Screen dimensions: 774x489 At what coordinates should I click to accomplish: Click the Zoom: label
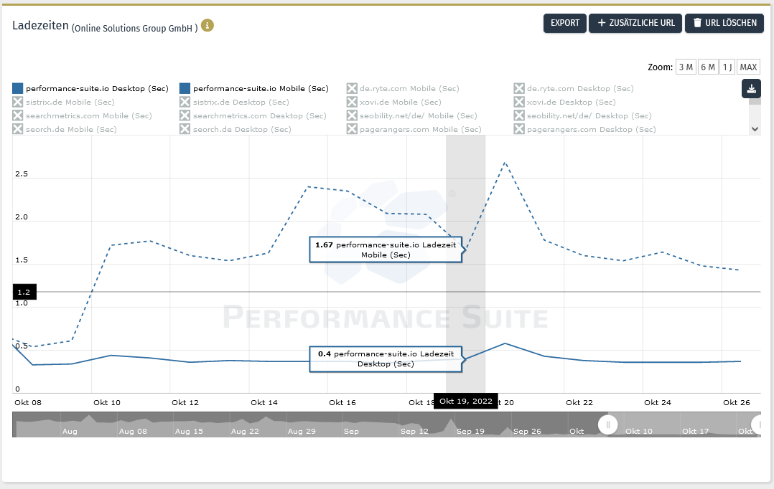coord(660,67)
